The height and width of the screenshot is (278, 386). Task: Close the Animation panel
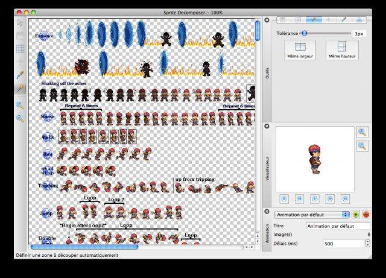(x=267, y=211)
